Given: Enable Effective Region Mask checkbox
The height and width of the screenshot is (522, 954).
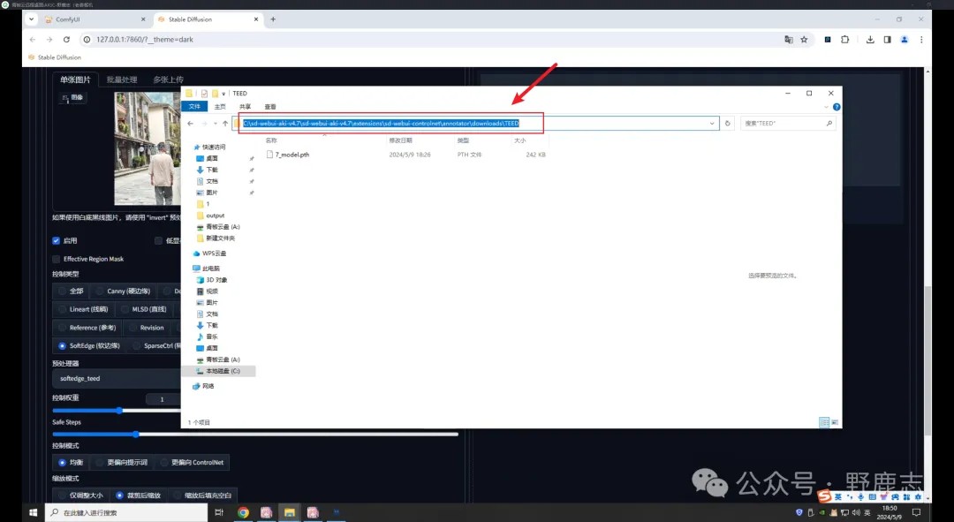Looking at the screenshot, I should coord(56,259).
